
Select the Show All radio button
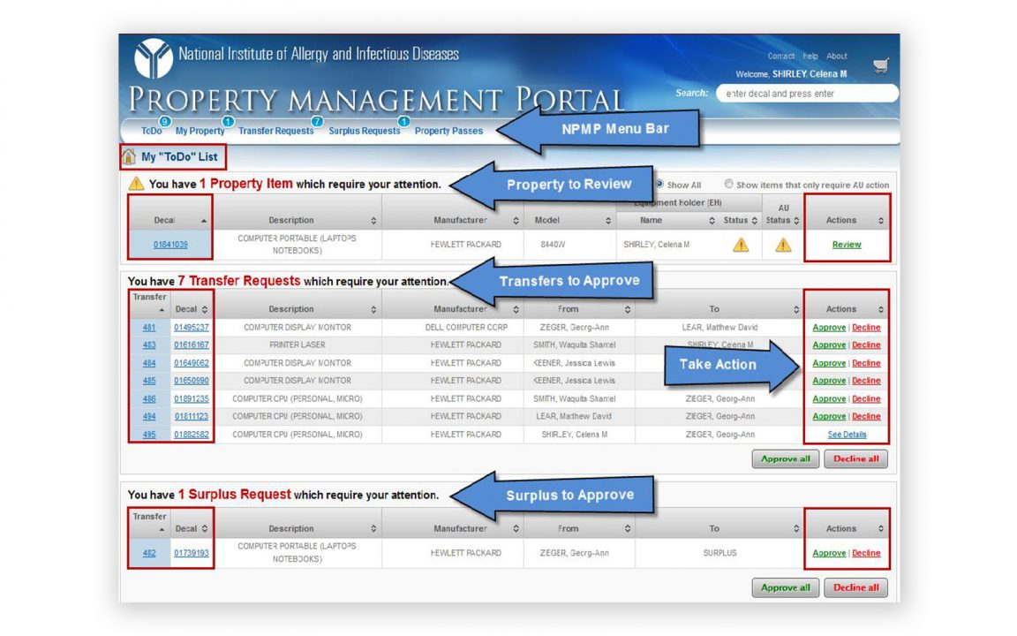tap(659, 185)
